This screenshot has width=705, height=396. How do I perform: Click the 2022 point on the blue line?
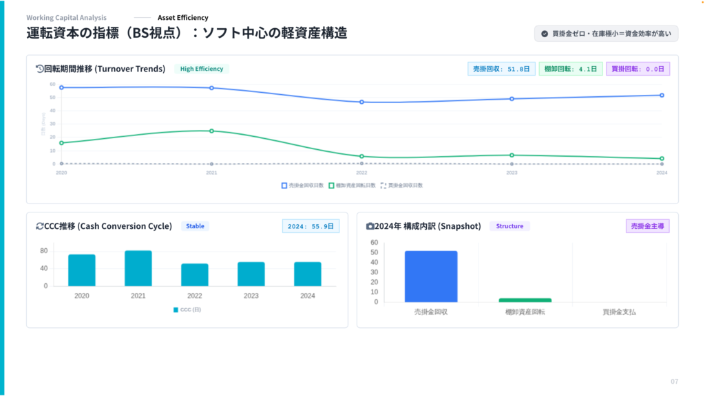point(361,102)
